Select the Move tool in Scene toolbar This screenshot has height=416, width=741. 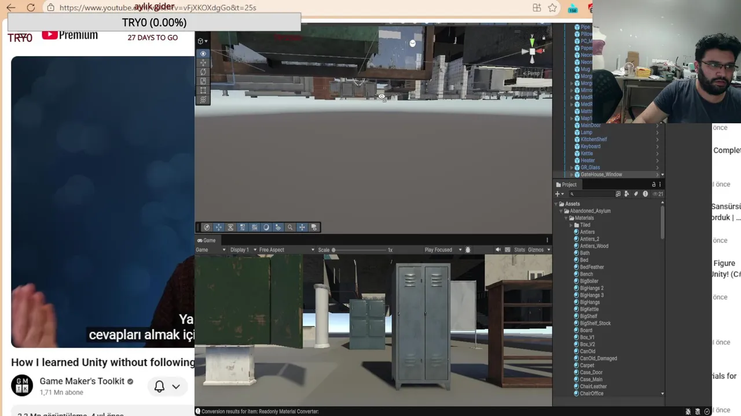click(x=203, y=63)
